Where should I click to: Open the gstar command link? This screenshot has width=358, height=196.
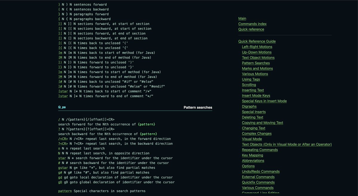(x=63, y=168)
